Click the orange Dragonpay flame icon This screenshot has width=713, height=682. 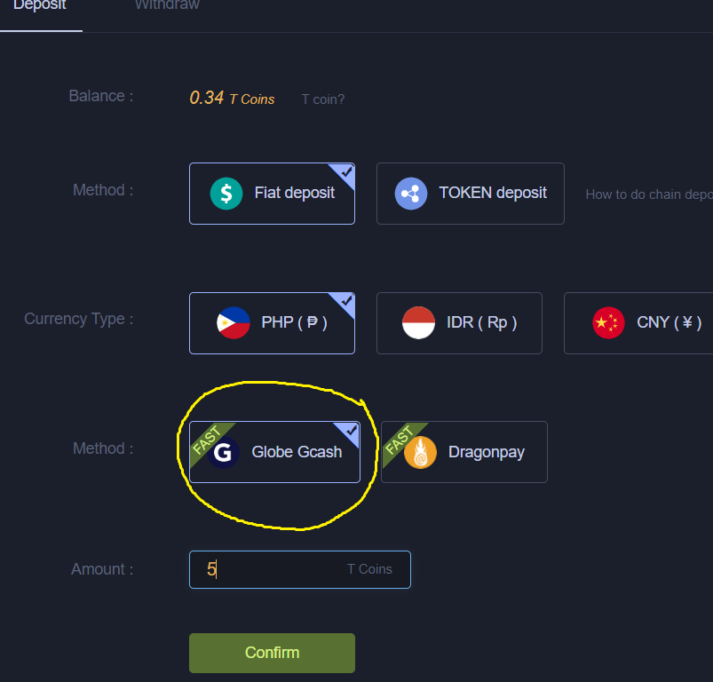click(x=420, y=452)
